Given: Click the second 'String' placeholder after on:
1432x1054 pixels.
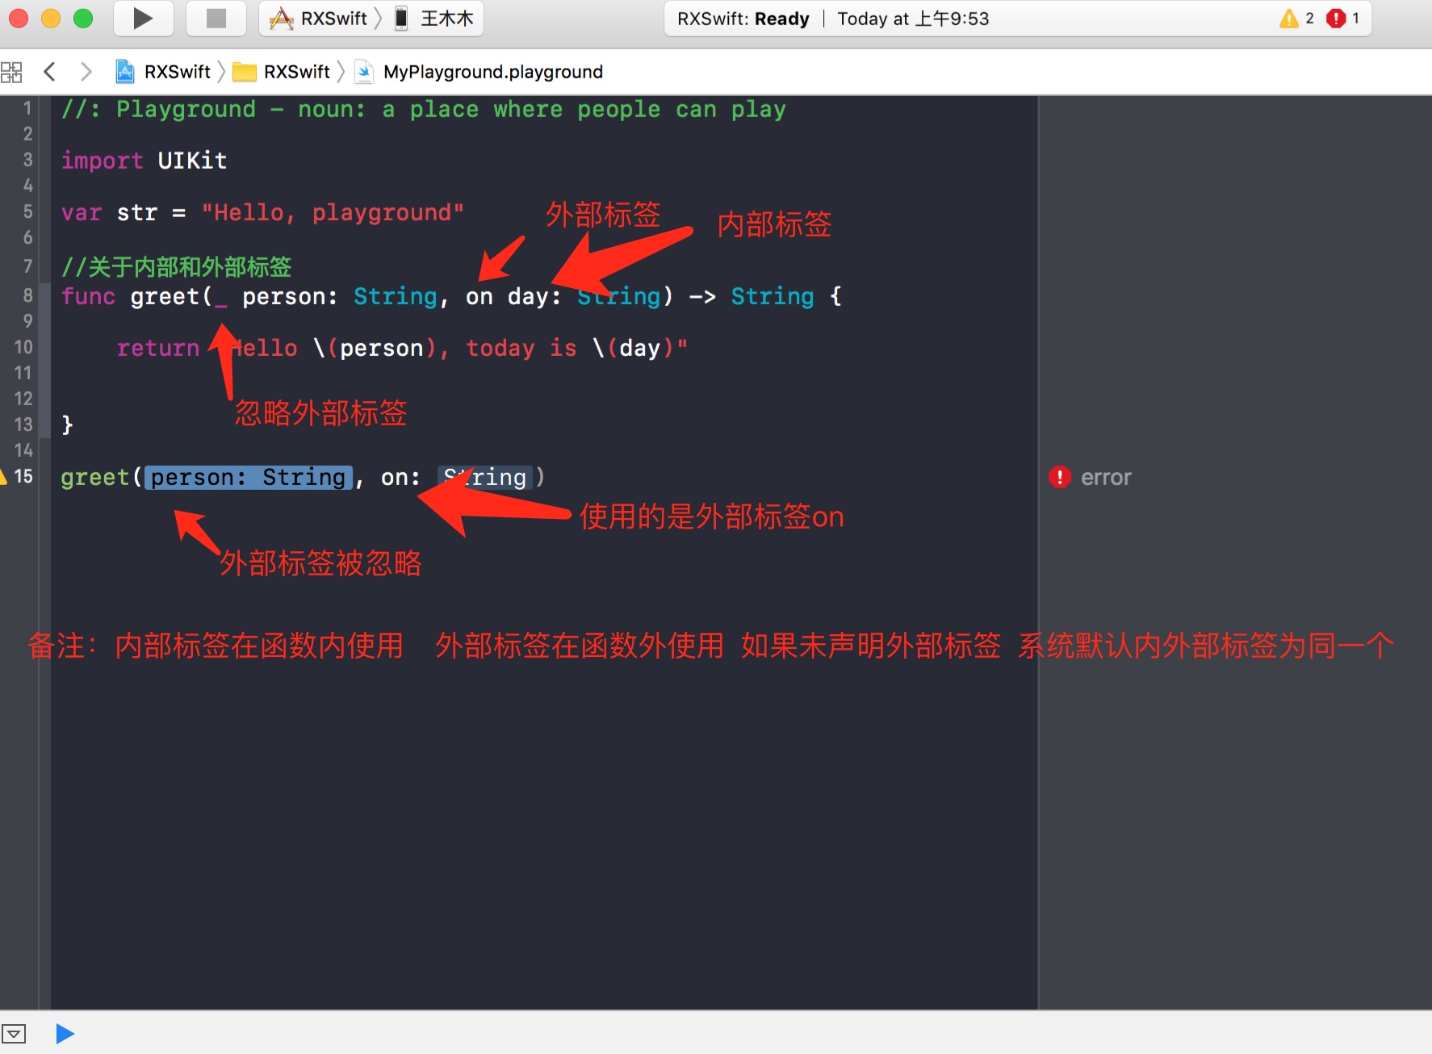Looking at the screenshot, I should click(x=485, y=478).
